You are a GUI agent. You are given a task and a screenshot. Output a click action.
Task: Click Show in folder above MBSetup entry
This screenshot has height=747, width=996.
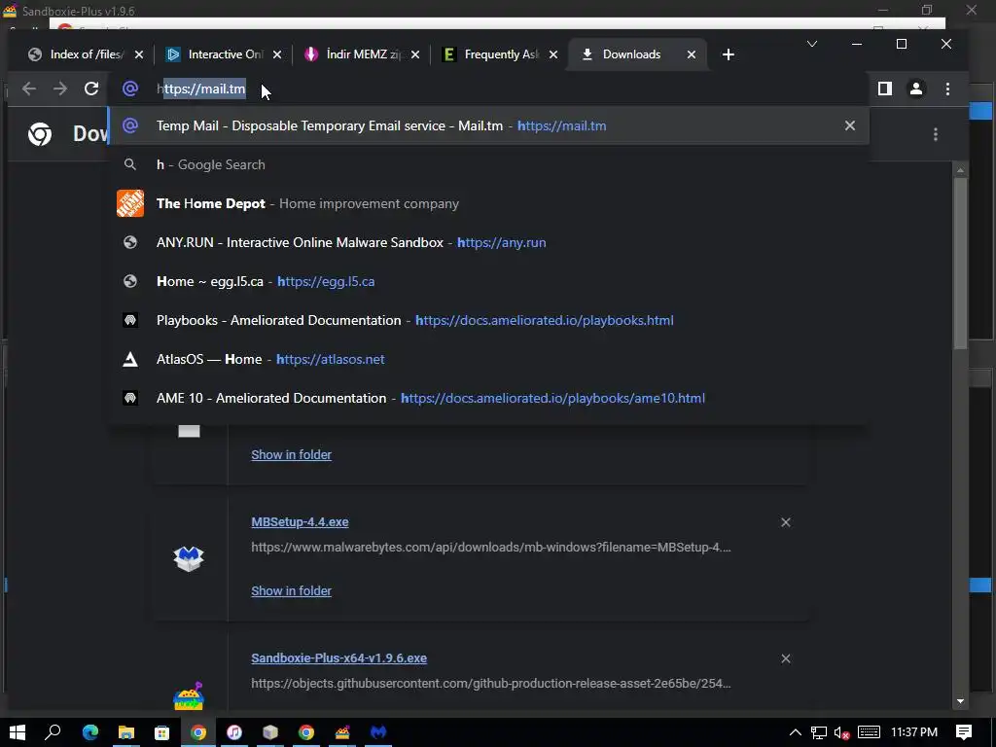[x=291, y=455]
